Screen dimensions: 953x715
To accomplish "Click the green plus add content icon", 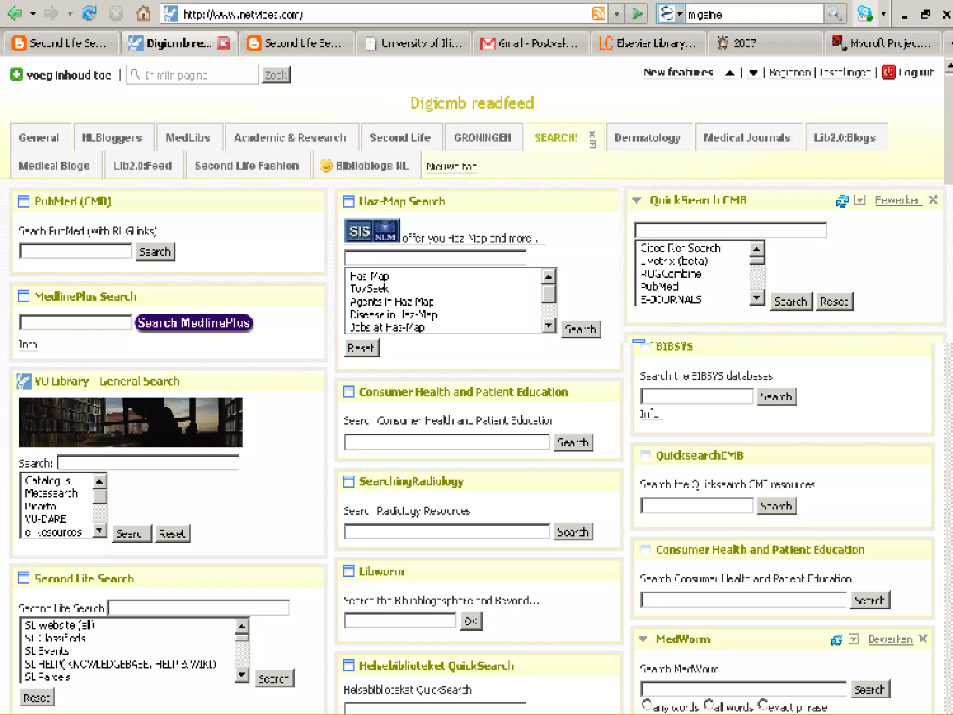I will click(x=16, y=74).
